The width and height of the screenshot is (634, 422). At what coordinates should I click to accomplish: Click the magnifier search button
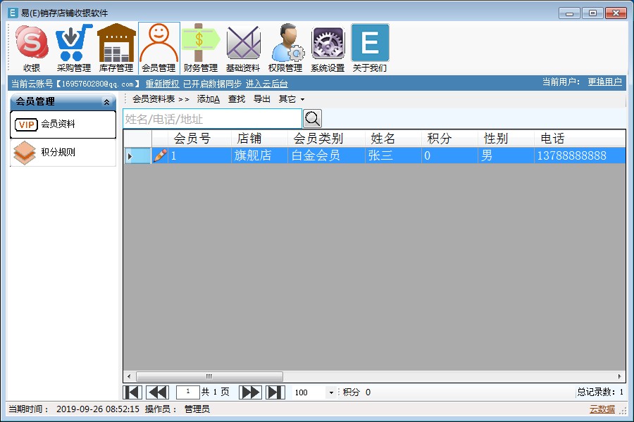click(312, 119)
